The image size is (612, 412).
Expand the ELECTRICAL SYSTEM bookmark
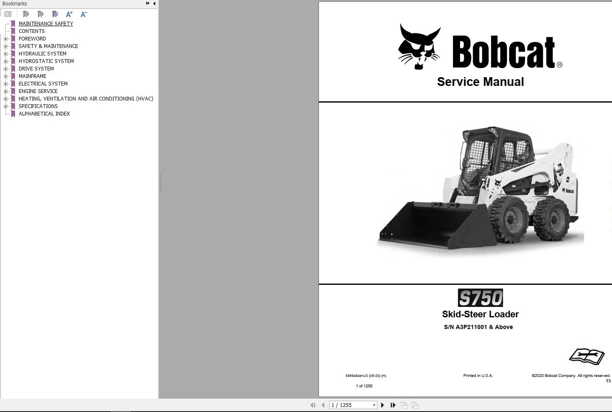click(x=5, y=84)
